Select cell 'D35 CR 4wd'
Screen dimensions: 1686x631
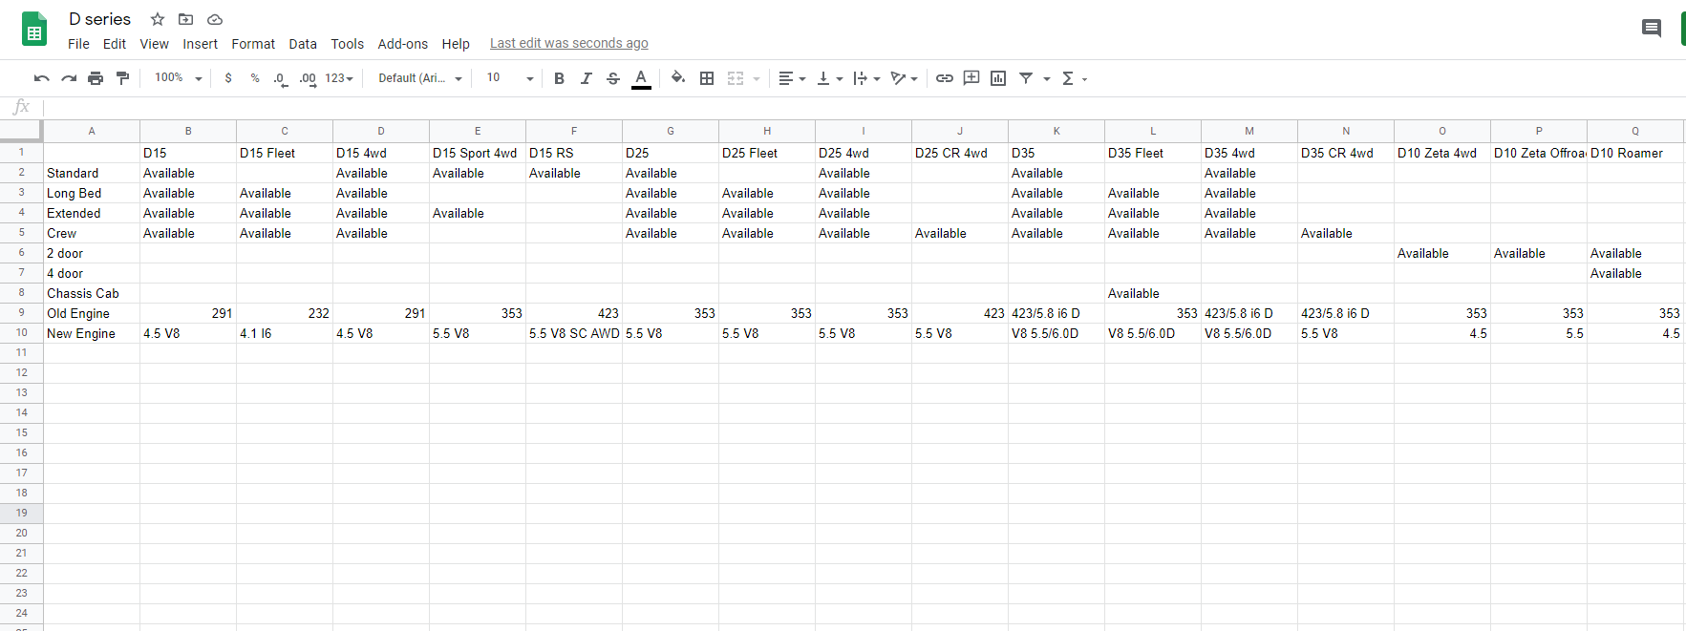click(x=1346, y=153)
